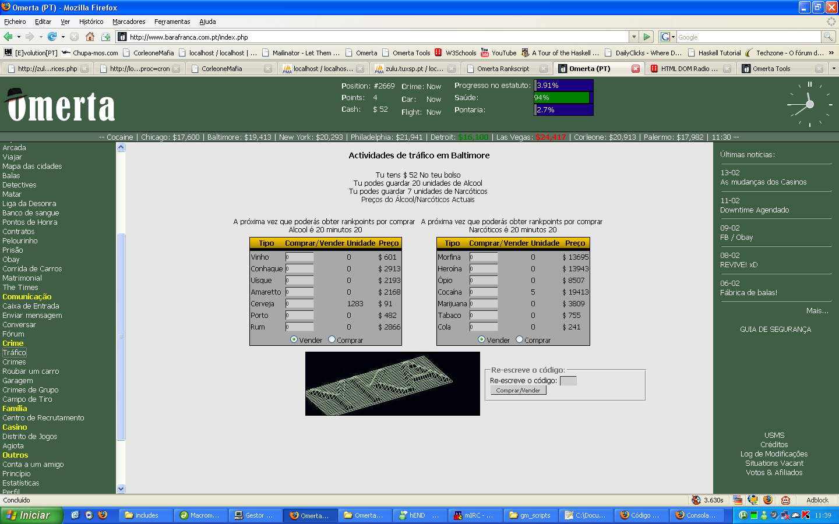Open the URL bar history dropdown
This screenshot has width=839, height=524.
pos(634,37)
